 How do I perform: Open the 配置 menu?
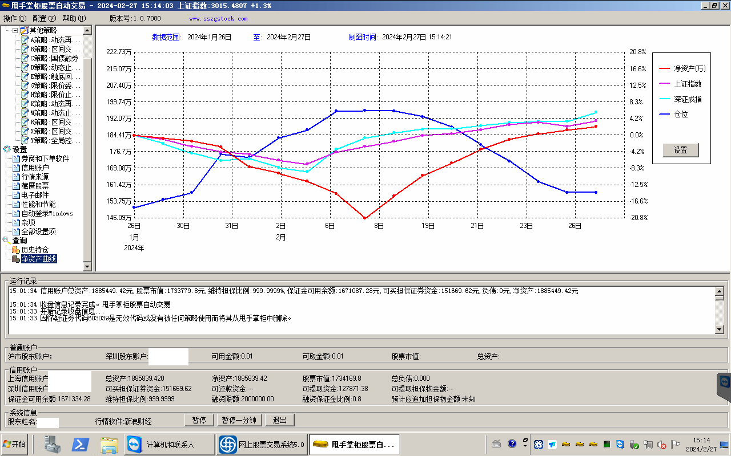44,18
